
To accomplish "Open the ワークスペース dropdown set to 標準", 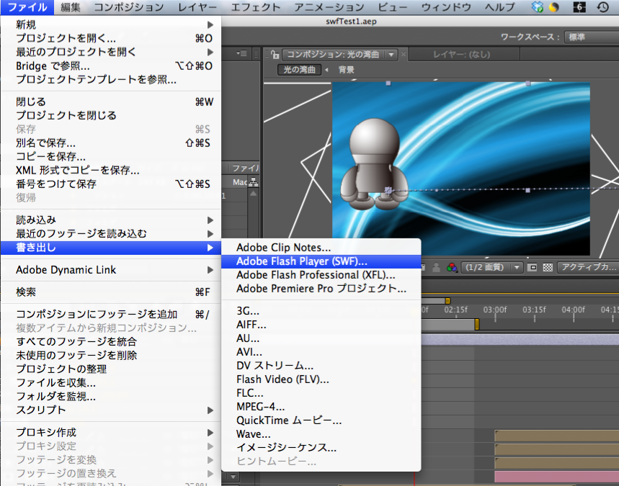I will coord(592,37).
